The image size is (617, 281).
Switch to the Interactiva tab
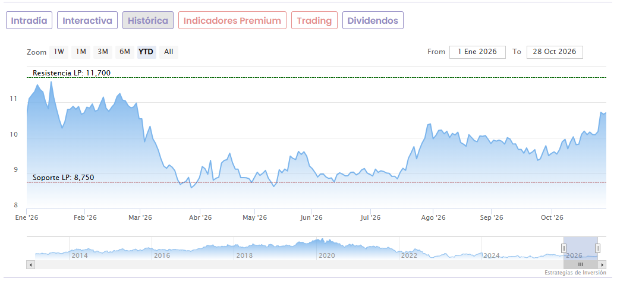pyautogui.click(x=87, y=20)
